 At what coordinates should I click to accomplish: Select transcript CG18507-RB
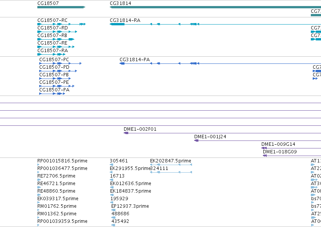point(52,36)
